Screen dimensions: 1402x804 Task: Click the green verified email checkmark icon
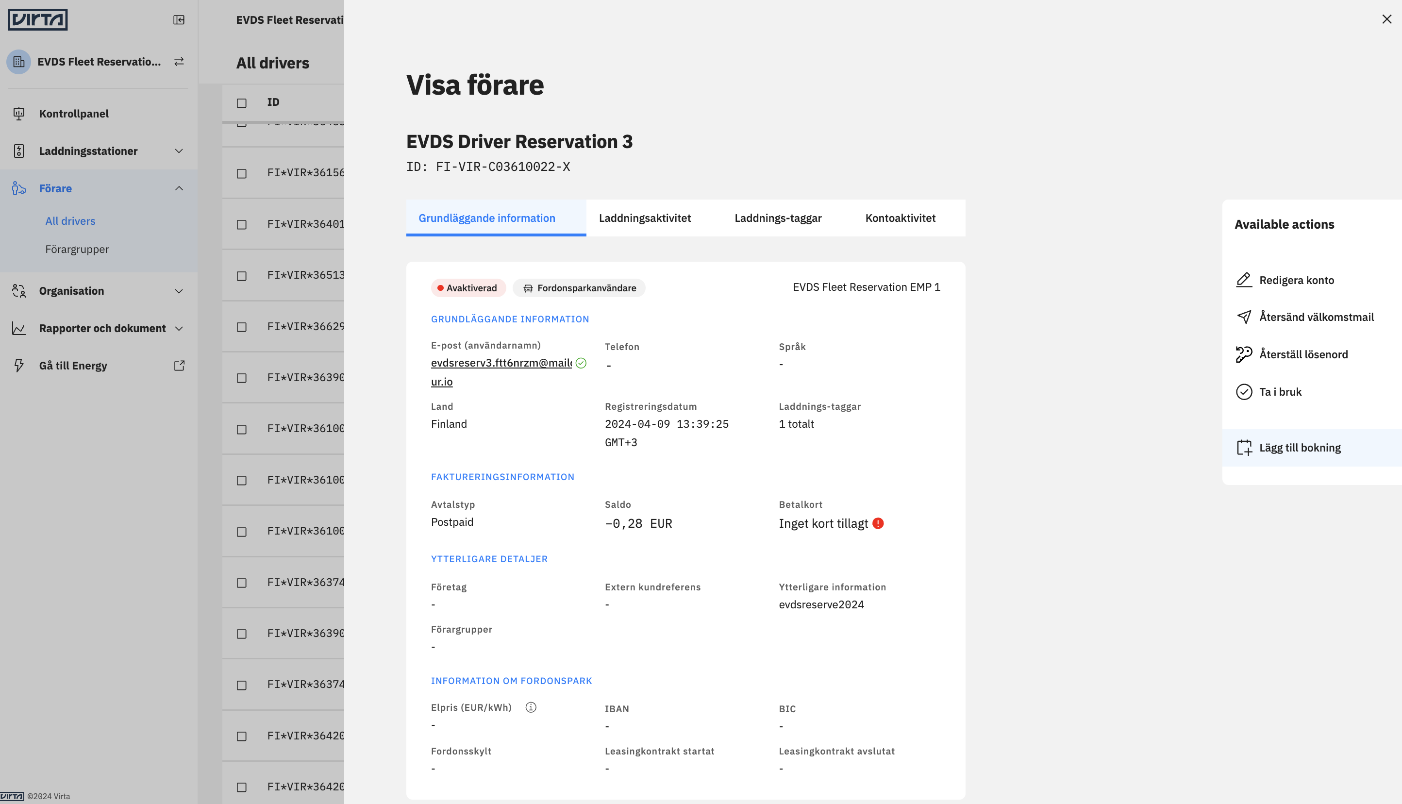coord(581,363)
